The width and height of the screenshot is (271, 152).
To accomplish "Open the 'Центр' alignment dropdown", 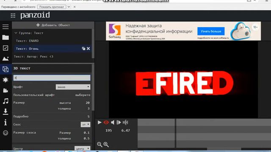I will (x=82, y=148).
